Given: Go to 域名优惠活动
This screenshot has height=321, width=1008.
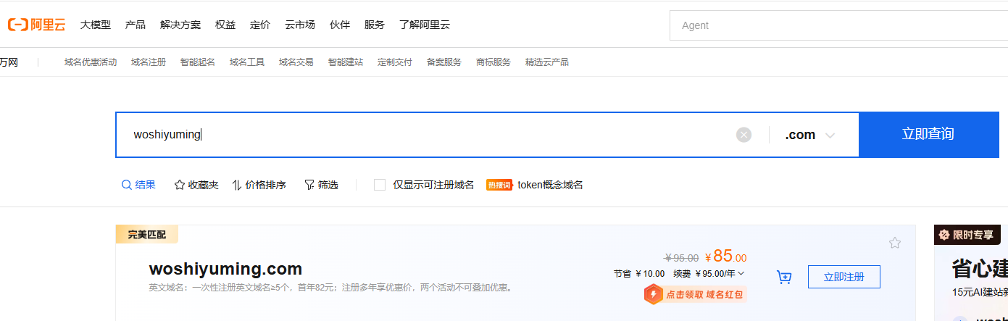Looking at the screenshot, I should pos(91,62).
